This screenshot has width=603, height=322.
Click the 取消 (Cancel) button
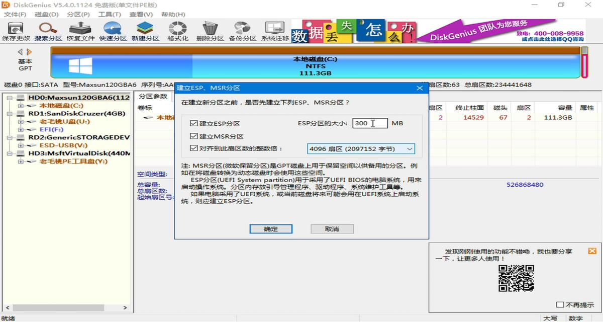coord(332,229)
